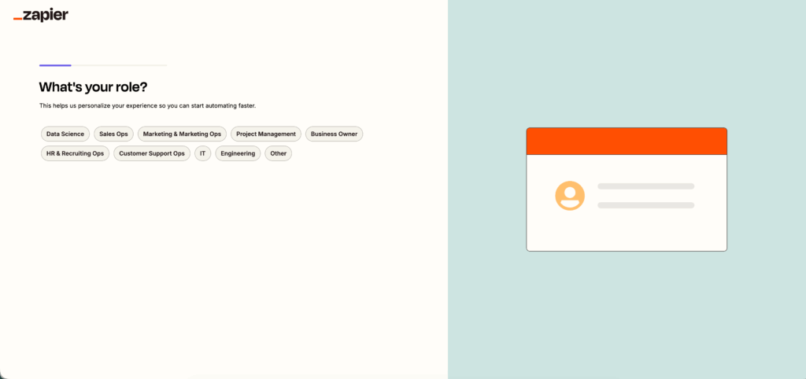
Task: Choose the Engineering role option
Action: pyautogui.click(x=238, y=153)
